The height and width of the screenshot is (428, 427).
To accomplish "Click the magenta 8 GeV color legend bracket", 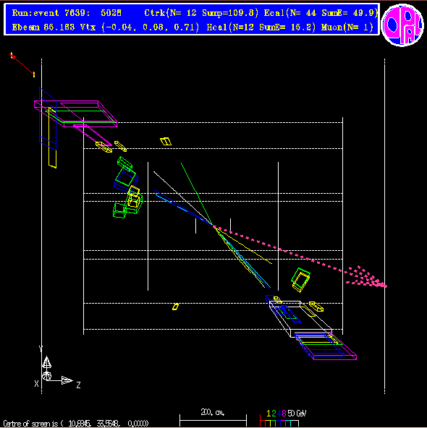I will [x=283, y=423].
